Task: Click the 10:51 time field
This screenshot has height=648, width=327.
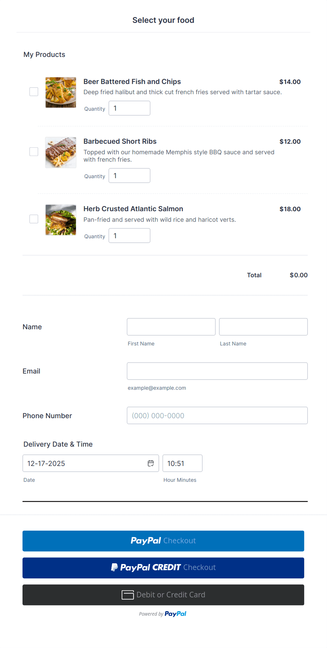Action: coord(182,463)
